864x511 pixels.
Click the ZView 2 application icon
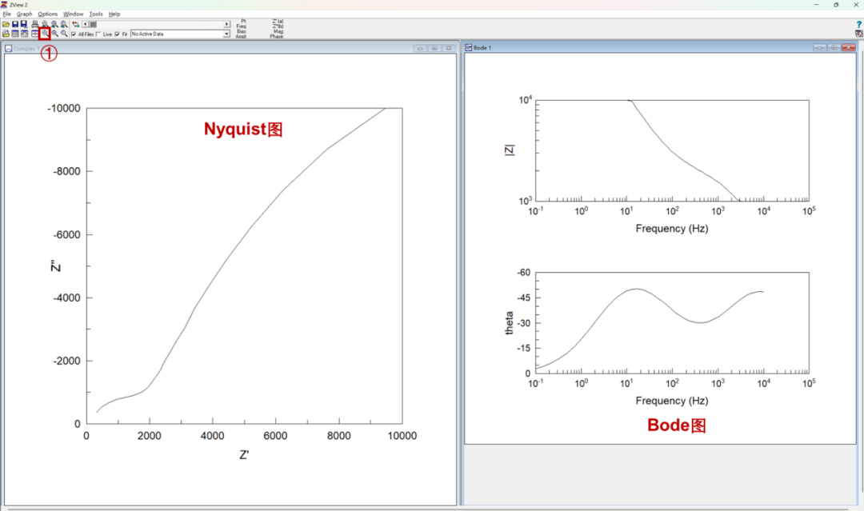coord(4,5)
